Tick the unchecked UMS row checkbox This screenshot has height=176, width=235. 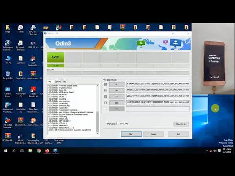105,109
